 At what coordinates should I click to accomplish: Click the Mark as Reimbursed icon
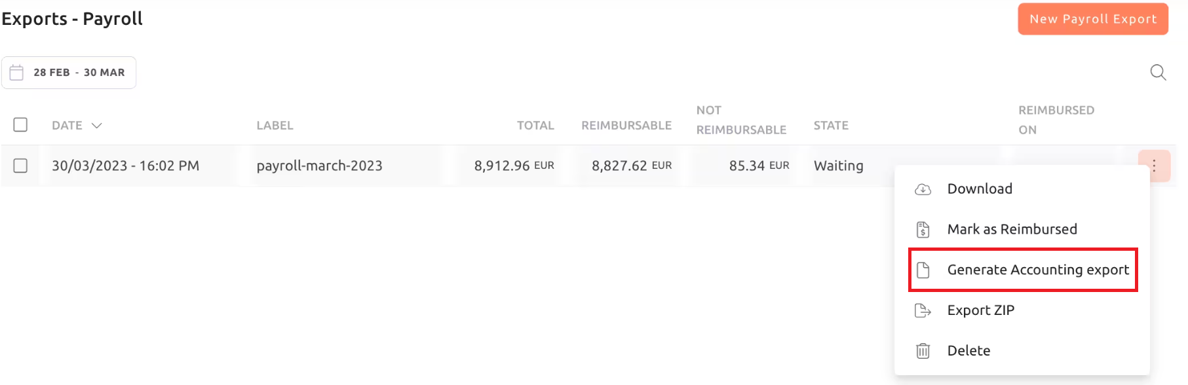[x=923, y=230]
